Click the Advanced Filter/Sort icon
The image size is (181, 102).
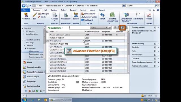click(122, 27)
